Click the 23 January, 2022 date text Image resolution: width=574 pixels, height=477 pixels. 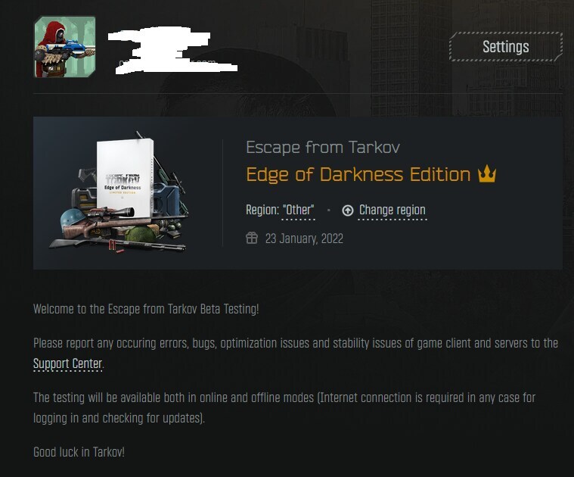click(304, 238)
